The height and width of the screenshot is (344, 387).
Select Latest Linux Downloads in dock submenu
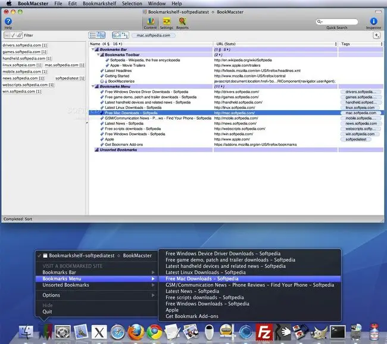click(205, 273)
